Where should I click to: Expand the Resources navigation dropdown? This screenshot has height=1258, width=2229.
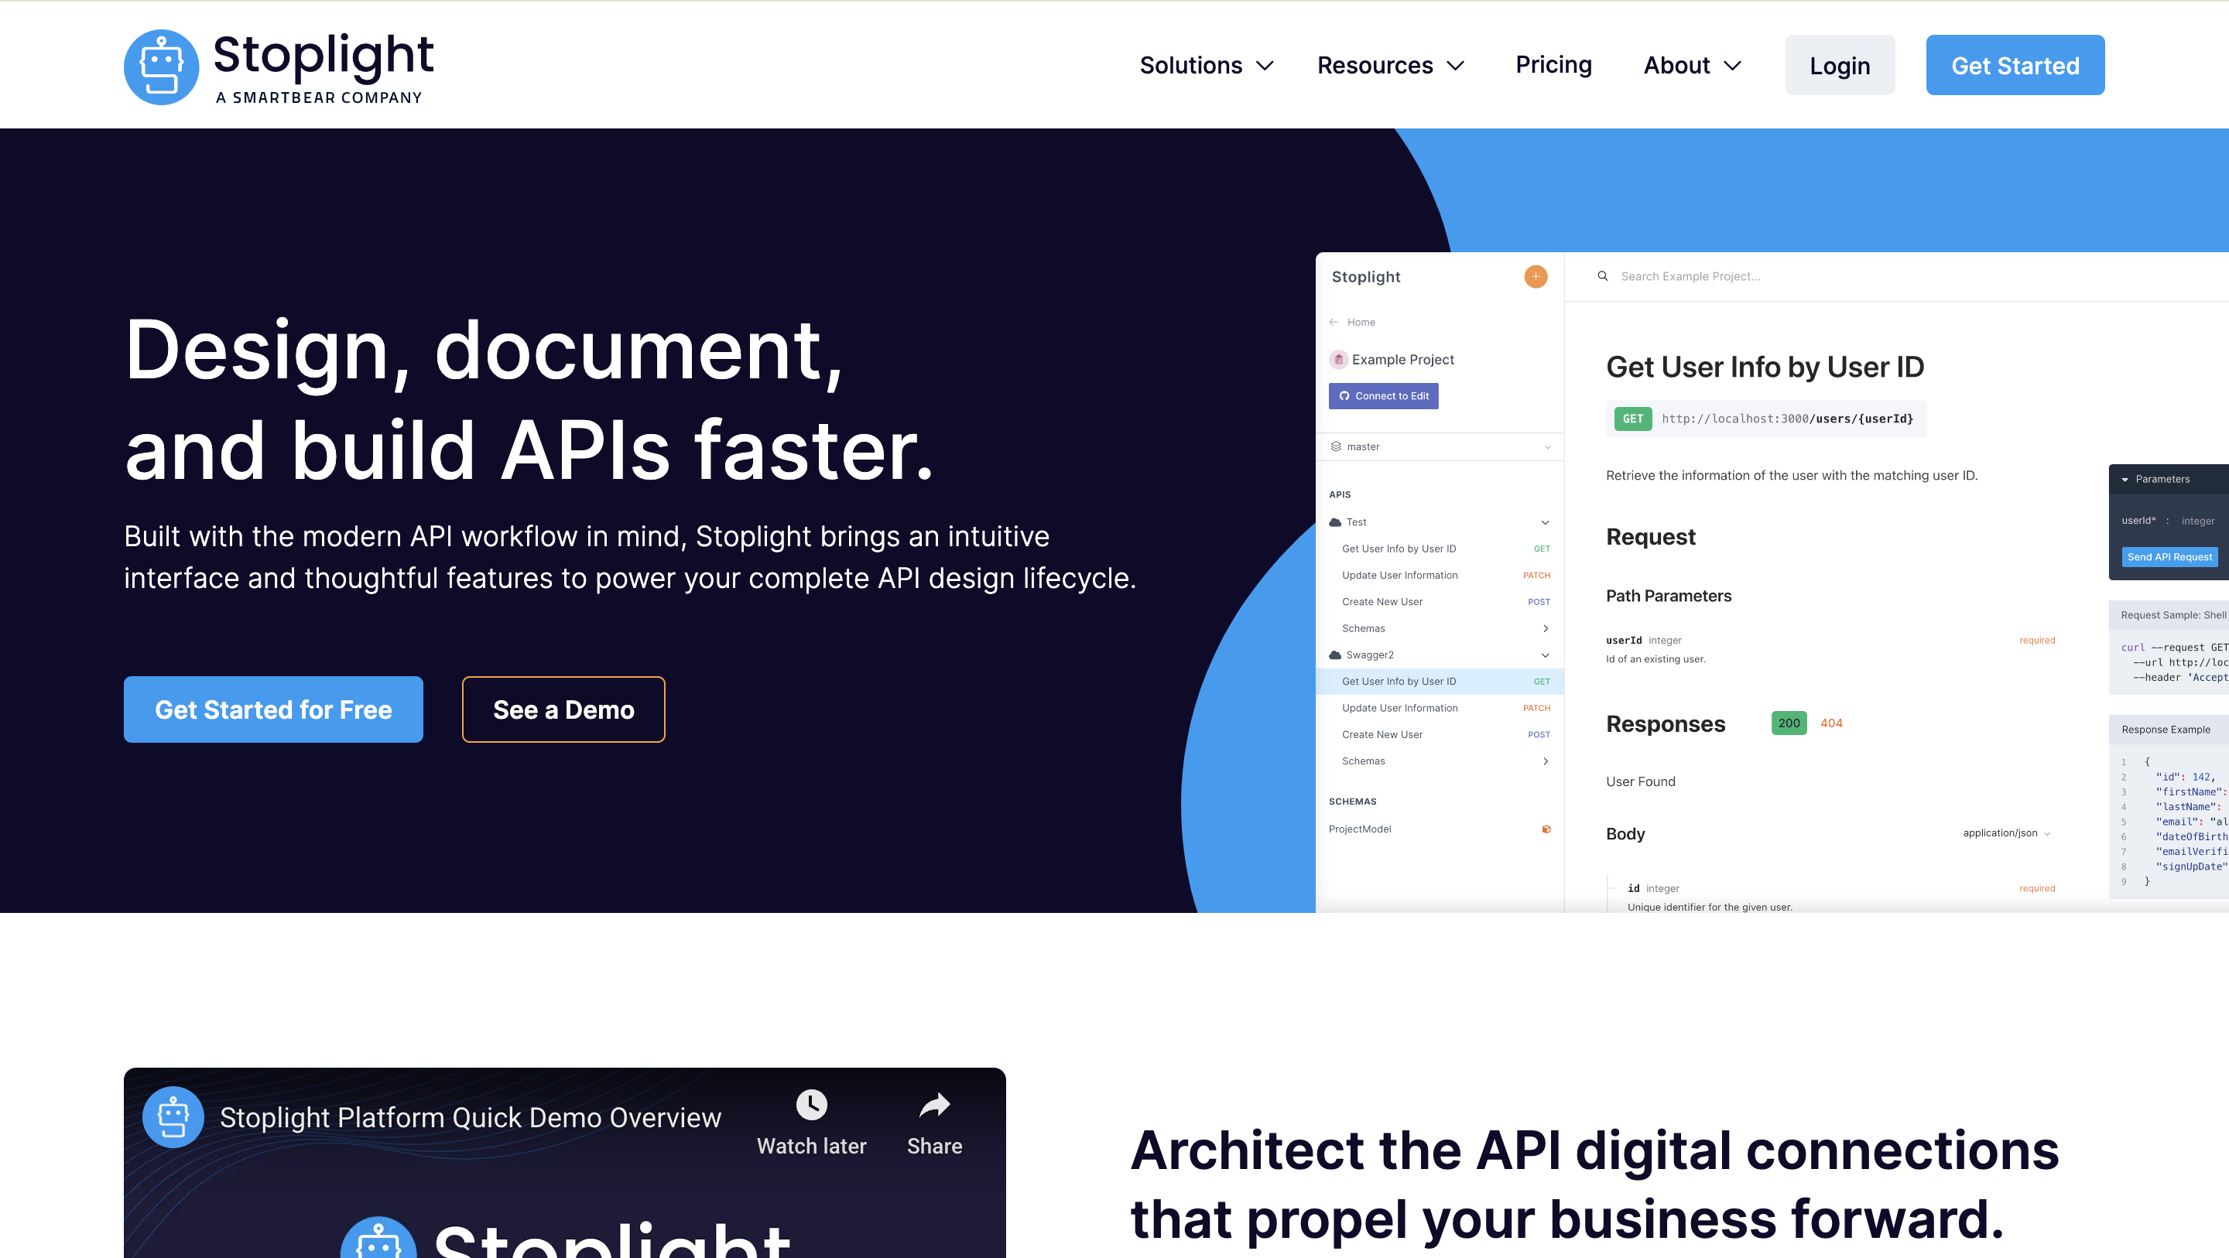(1390, 64)
